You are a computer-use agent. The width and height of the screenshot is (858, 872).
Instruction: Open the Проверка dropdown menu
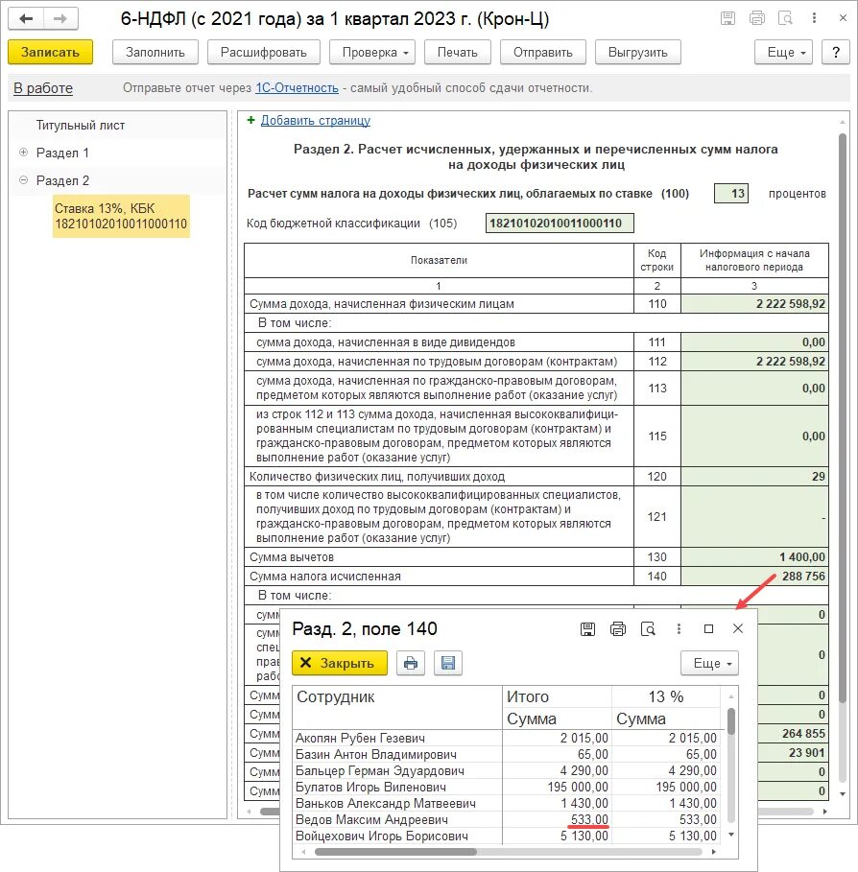click(x=372, y=52)
